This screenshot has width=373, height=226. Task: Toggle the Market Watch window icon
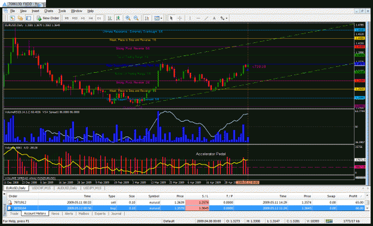pos(29,18)
